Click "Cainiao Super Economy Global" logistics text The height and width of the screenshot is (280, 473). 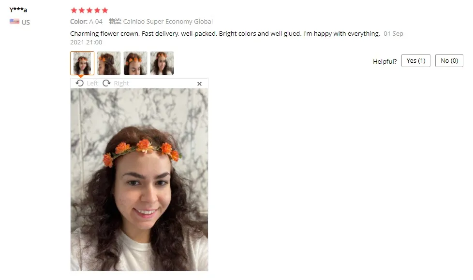(x=168, y=22)
